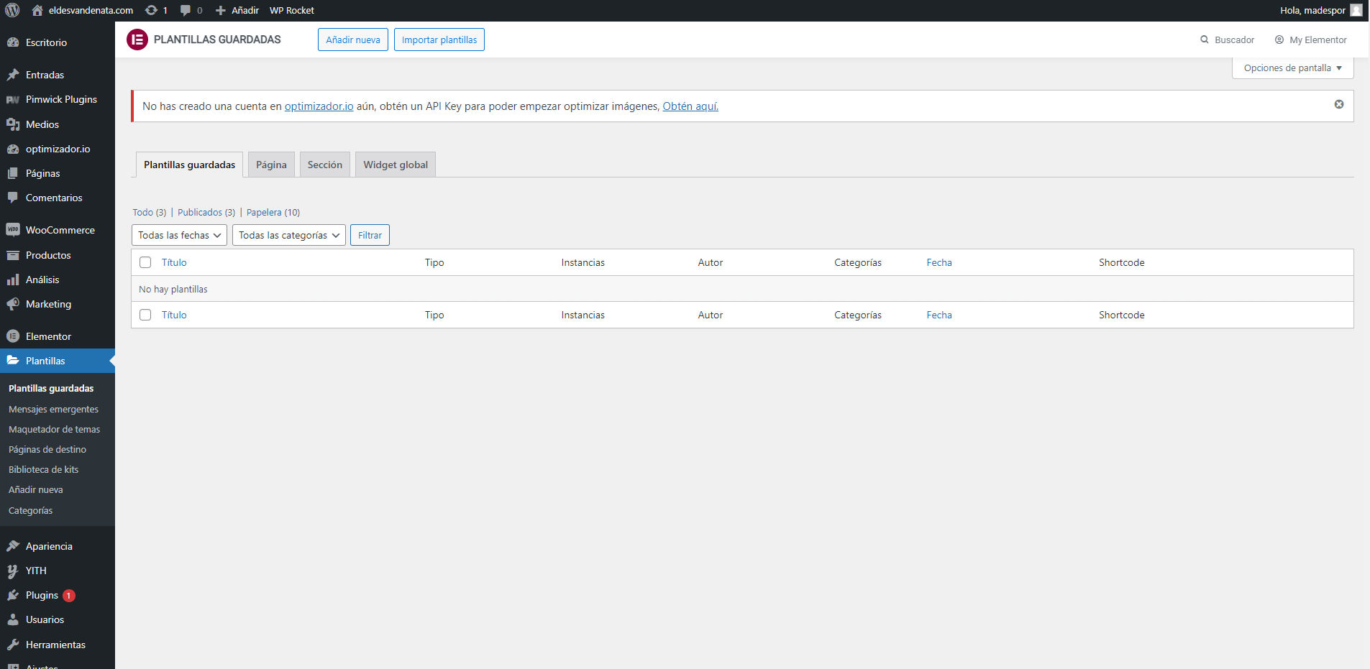Image resolution: width=1370 pixels, height=669 pixels.
Task: Open the Categorías submenu item
Action: pyautogui.click(x=30, y=510)
